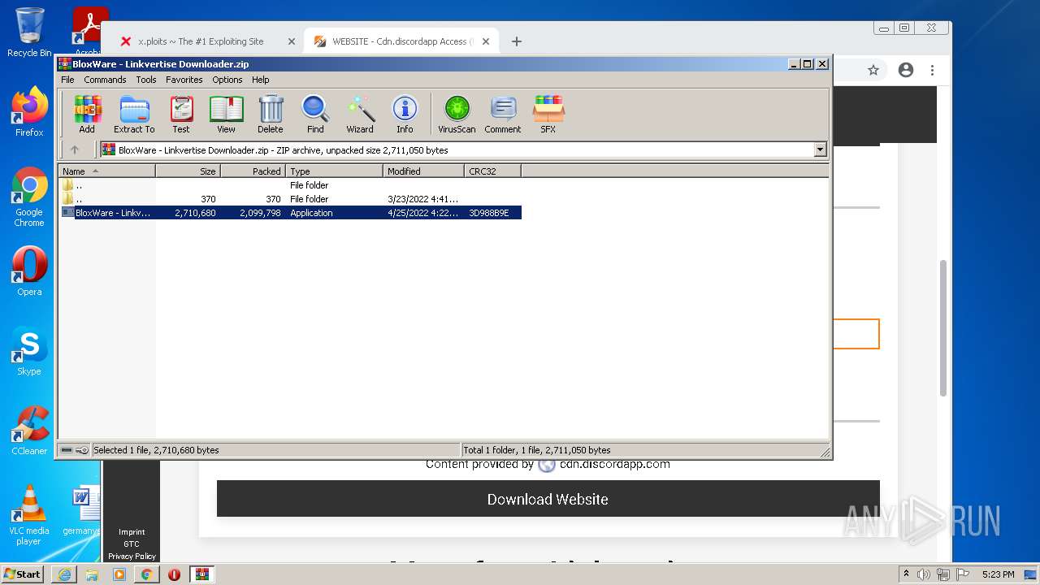Open the Wizard wand icon

(360, 114)
